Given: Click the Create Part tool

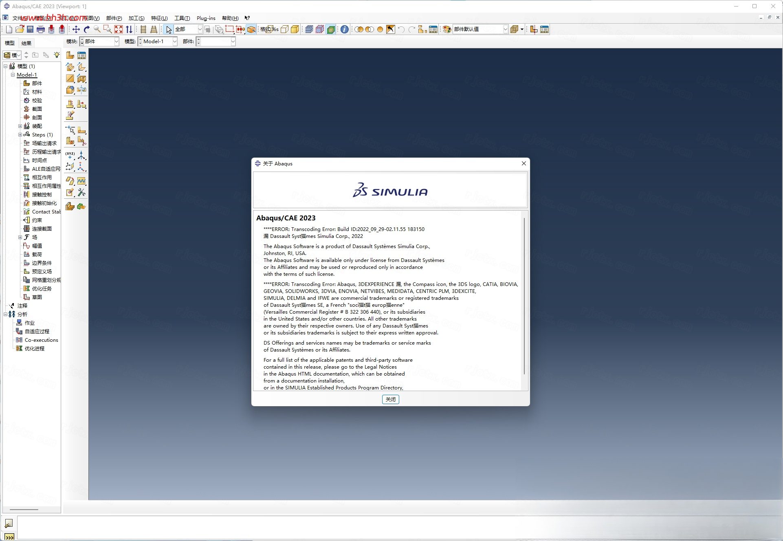Looking at the screenshot, I should (70, 55).
